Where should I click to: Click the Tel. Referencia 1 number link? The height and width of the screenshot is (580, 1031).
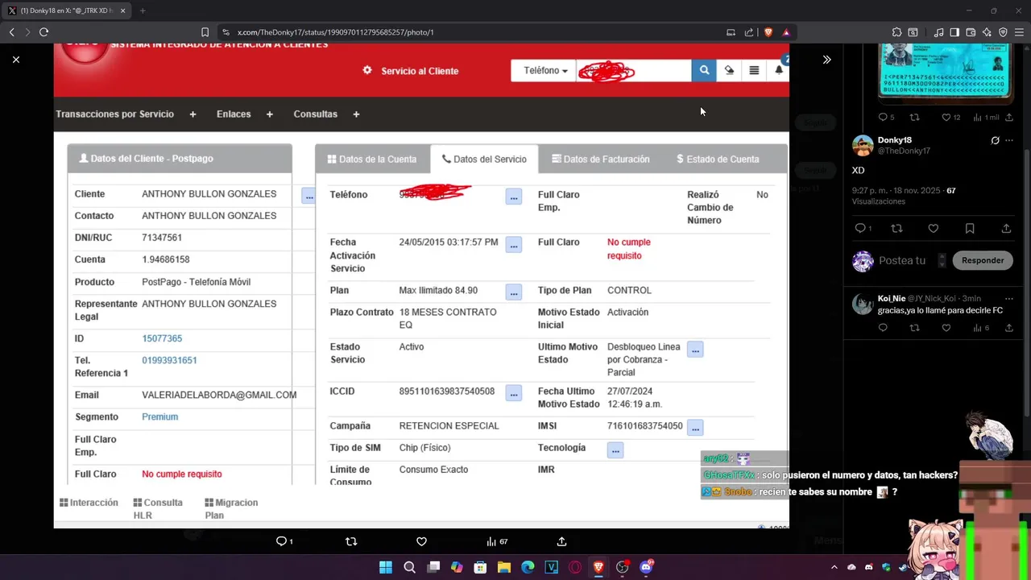tap(169, 360)
